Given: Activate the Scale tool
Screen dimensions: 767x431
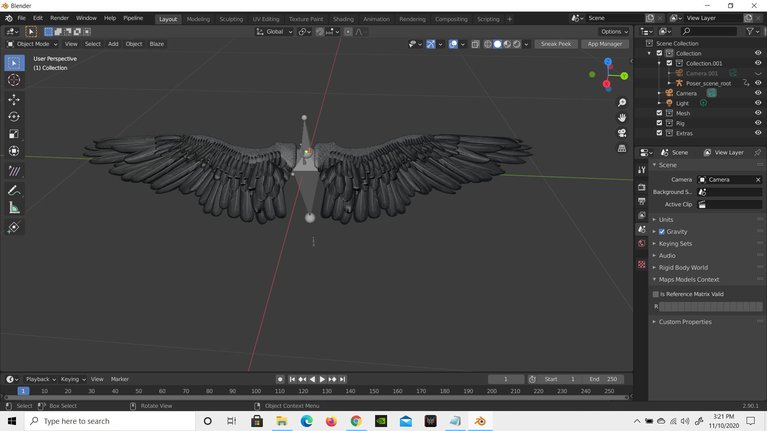Looking at the screenshot, I should tap(14, 134).
